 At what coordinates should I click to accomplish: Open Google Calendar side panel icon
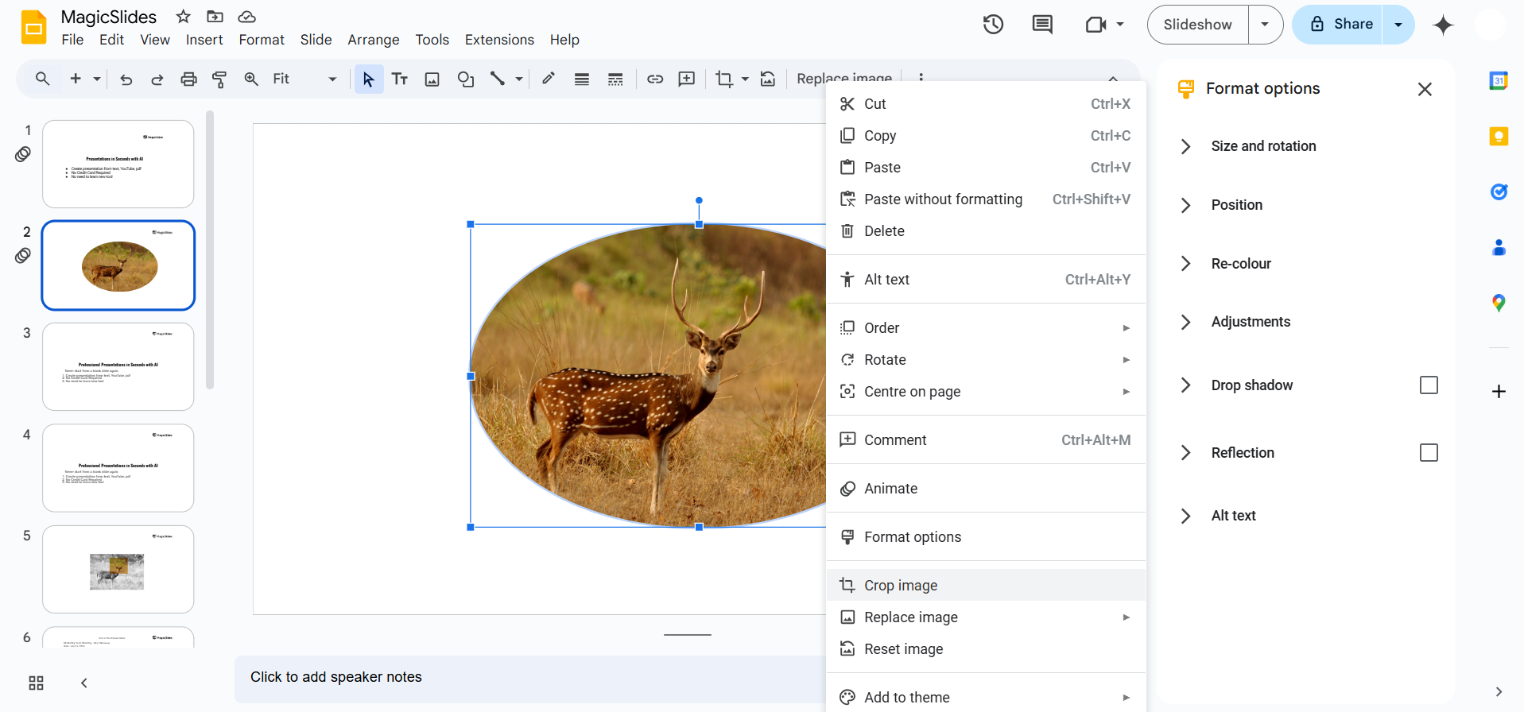click(1499, 80)
